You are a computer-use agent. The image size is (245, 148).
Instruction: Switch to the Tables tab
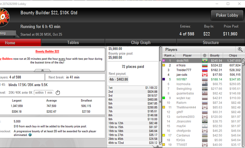tap(73, 43)
